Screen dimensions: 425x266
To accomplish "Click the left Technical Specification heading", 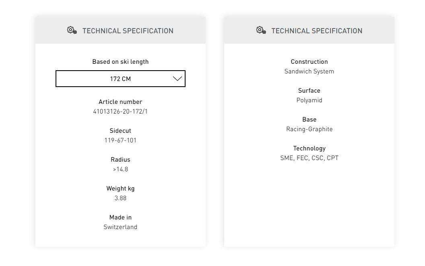I will [128, 31].
